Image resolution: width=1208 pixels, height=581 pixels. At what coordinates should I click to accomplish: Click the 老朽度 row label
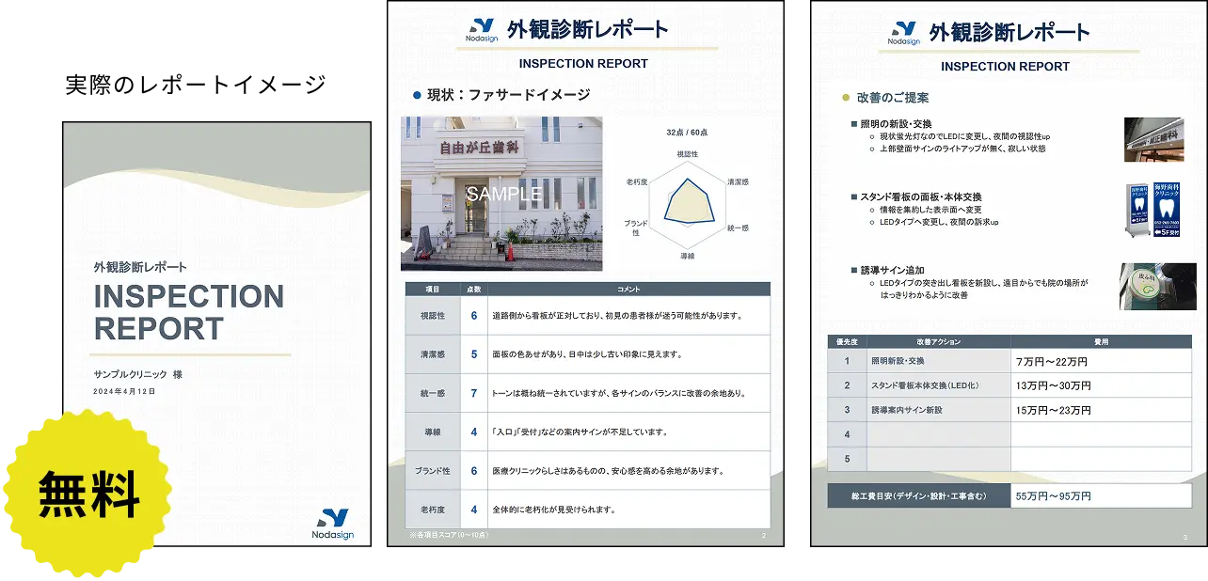[x=432, y=510]
